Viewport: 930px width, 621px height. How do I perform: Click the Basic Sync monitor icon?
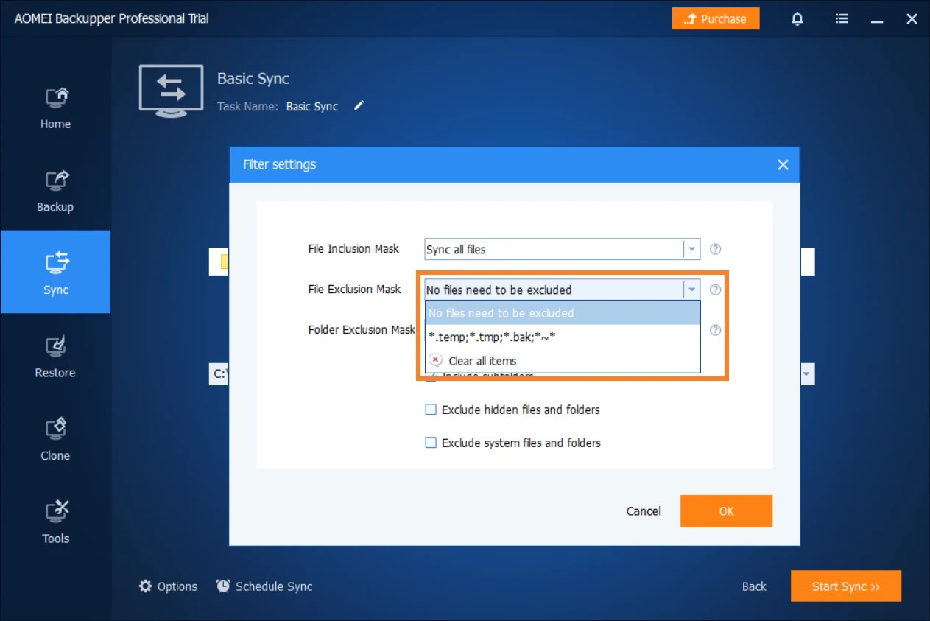click(171, 91)
